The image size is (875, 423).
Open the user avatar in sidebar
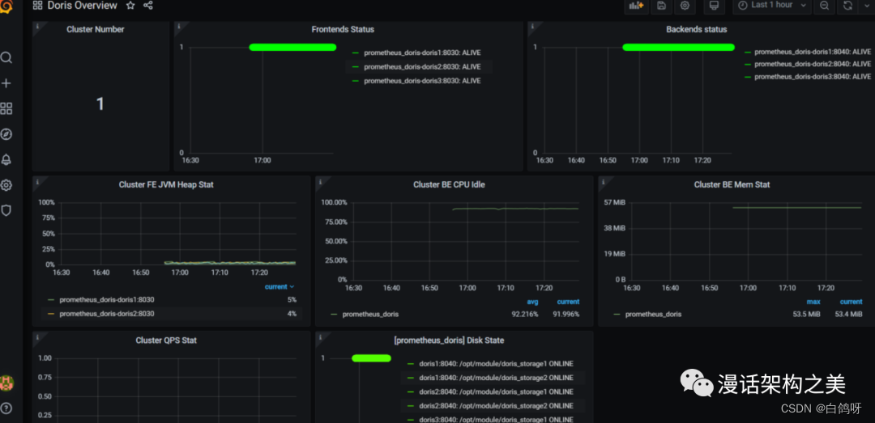tap(6, 383)
